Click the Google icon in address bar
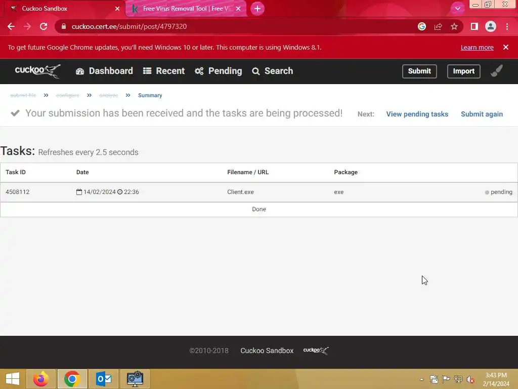 click(421, 26)
